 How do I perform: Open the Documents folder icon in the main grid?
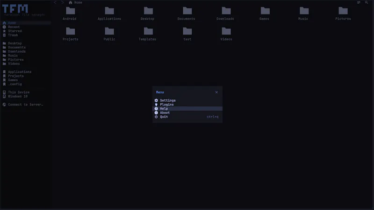pos(187,11)
